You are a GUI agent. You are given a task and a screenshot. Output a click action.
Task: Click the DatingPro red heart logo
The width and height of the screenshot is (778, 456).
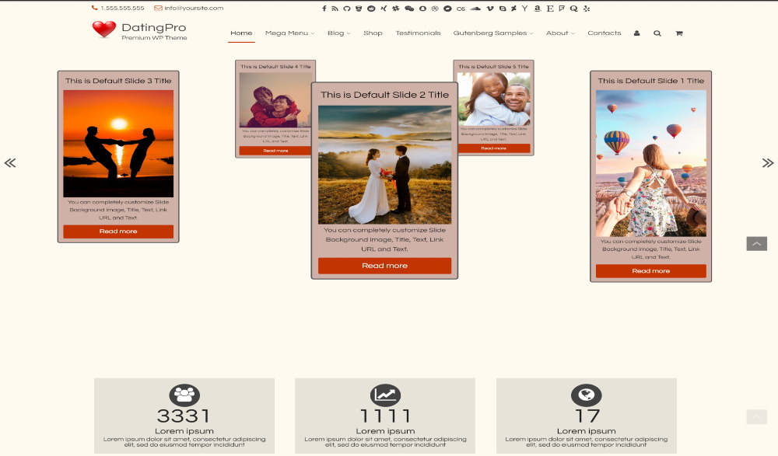point(104,30)
